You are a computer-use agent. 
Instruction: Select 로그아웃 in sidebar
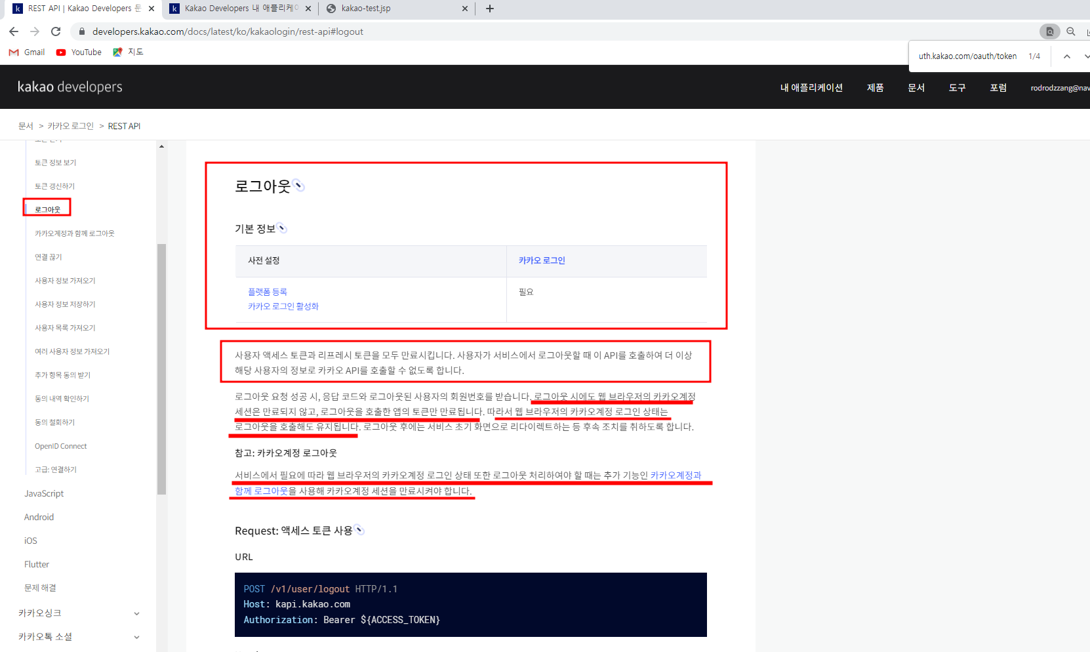(x=47, y=209)
